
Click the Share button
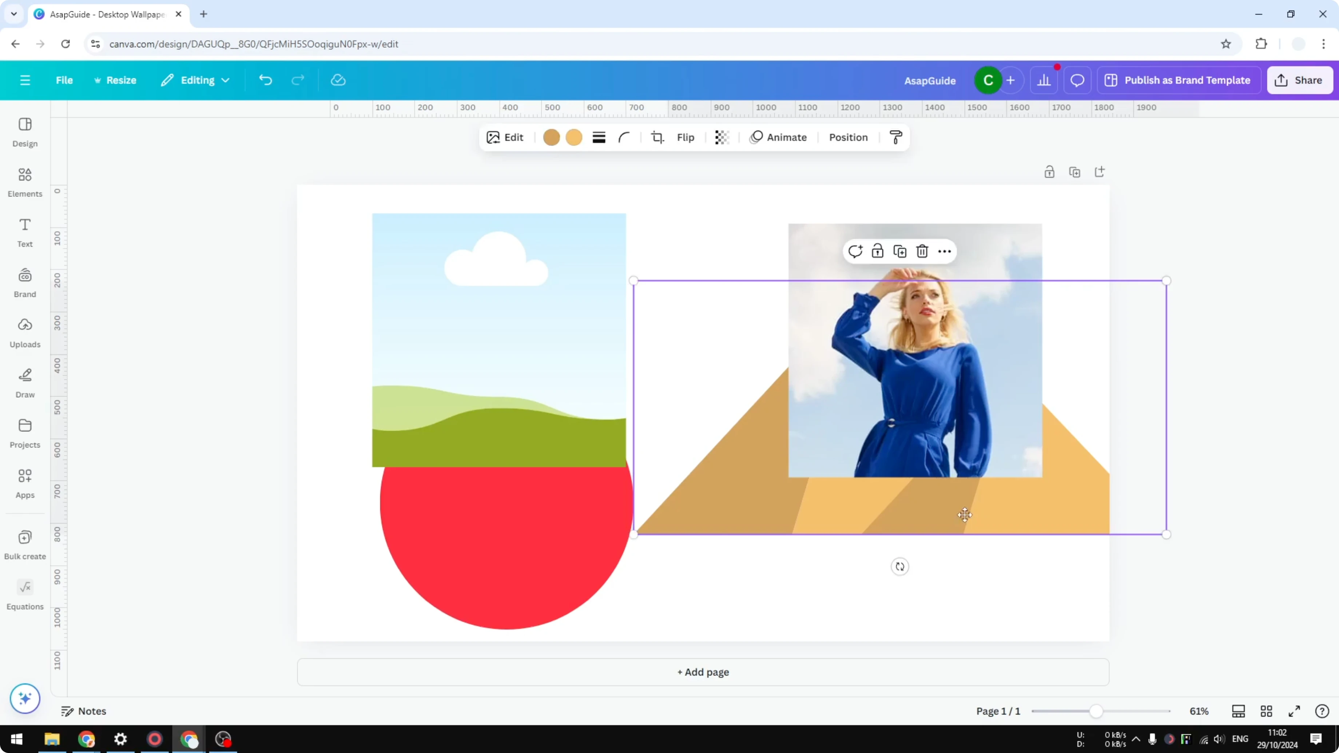click(x=1300, y=80)
